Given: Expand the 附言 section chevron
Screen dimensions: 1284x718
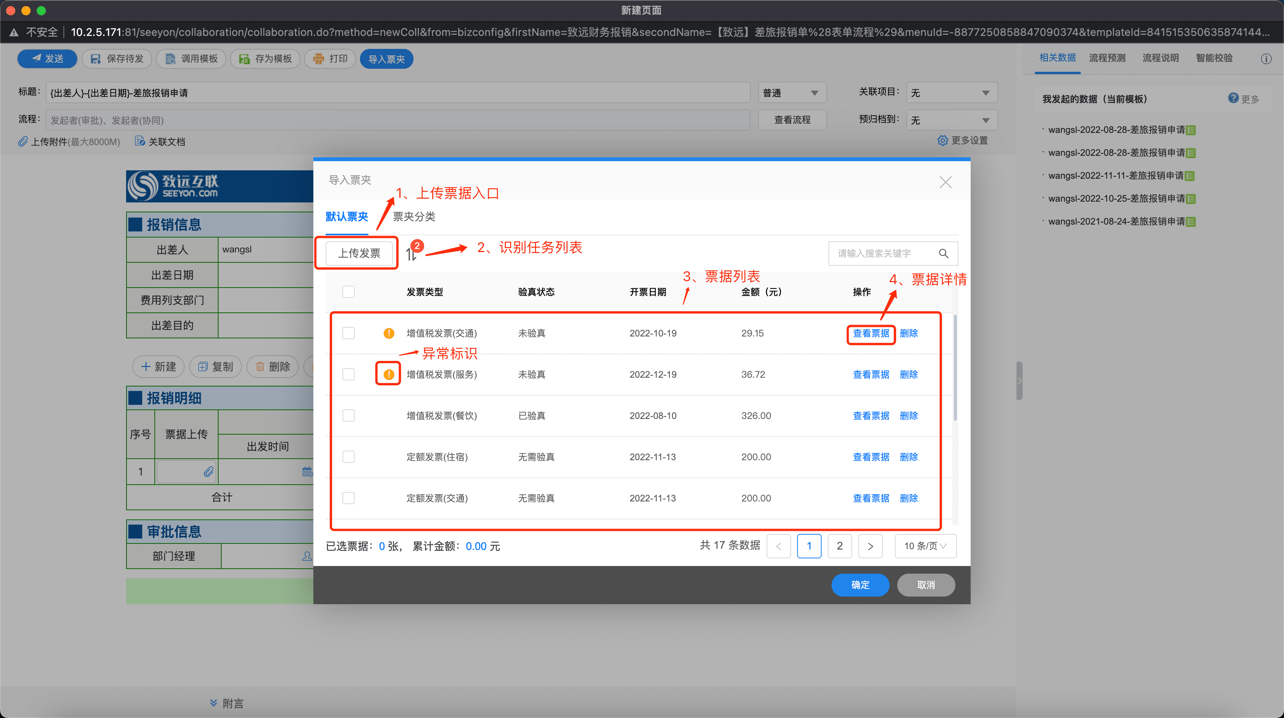Looking at the screenshot, I should point(213,703).
